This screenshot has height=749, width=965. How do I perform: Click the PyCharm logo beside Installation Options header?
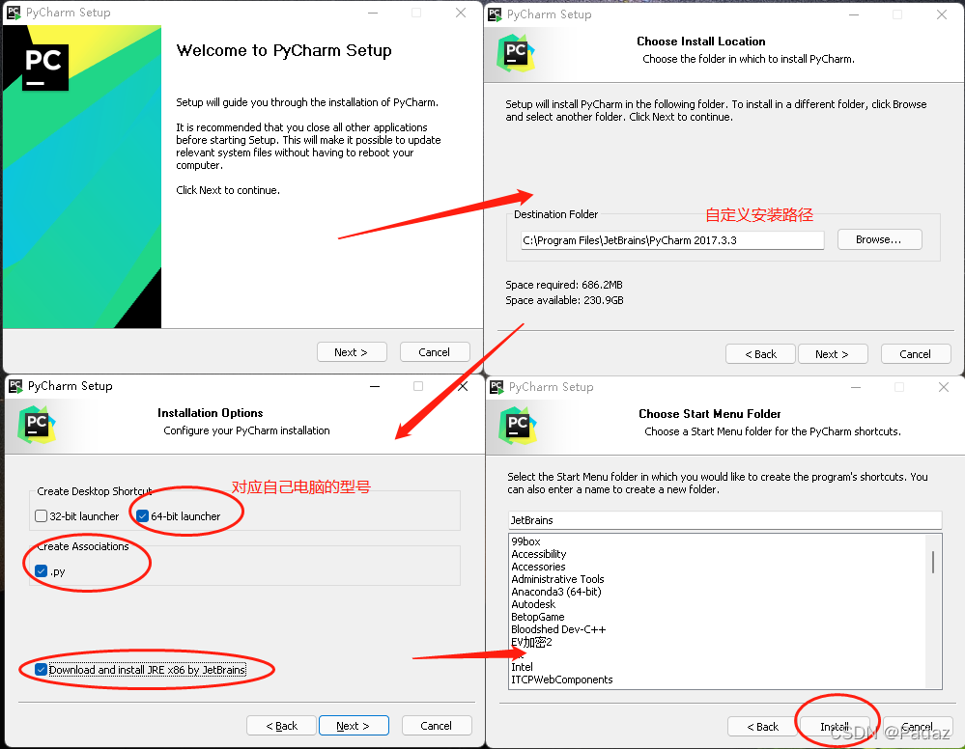point(37,425)
